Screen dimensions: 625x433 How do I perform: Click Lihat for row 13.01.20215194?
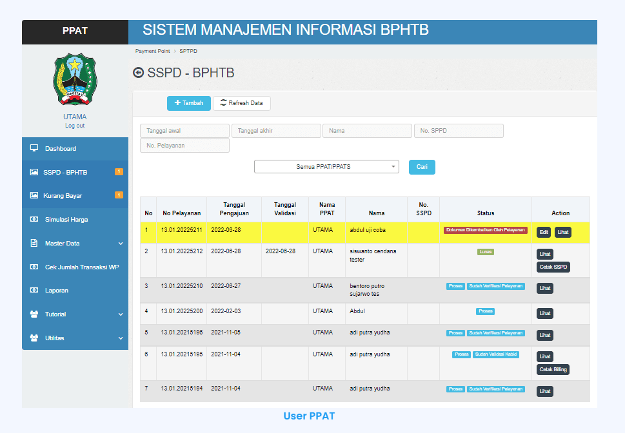(545, 392)
